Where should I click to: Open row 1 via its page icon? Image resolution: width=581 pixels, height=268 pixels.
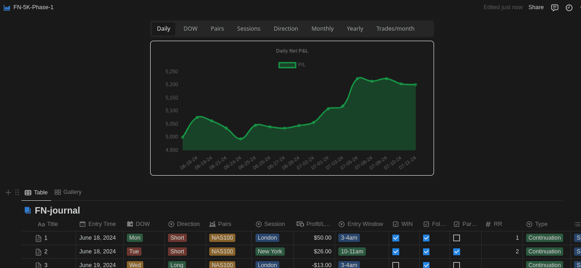tap(38, 238)
